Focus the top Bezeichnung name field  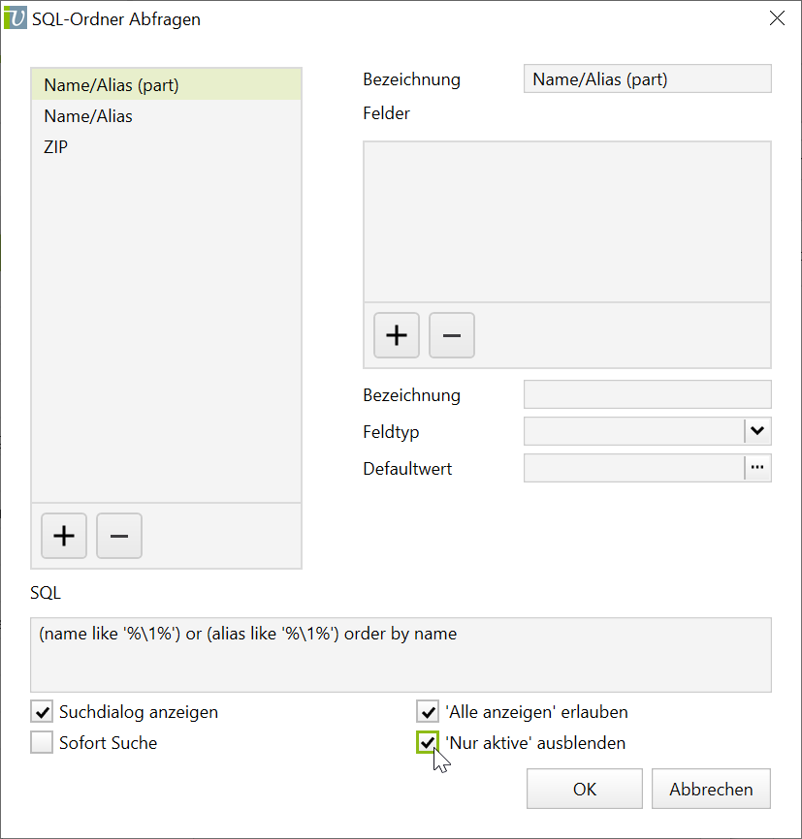pyautogui.click(x=647, y=79)
